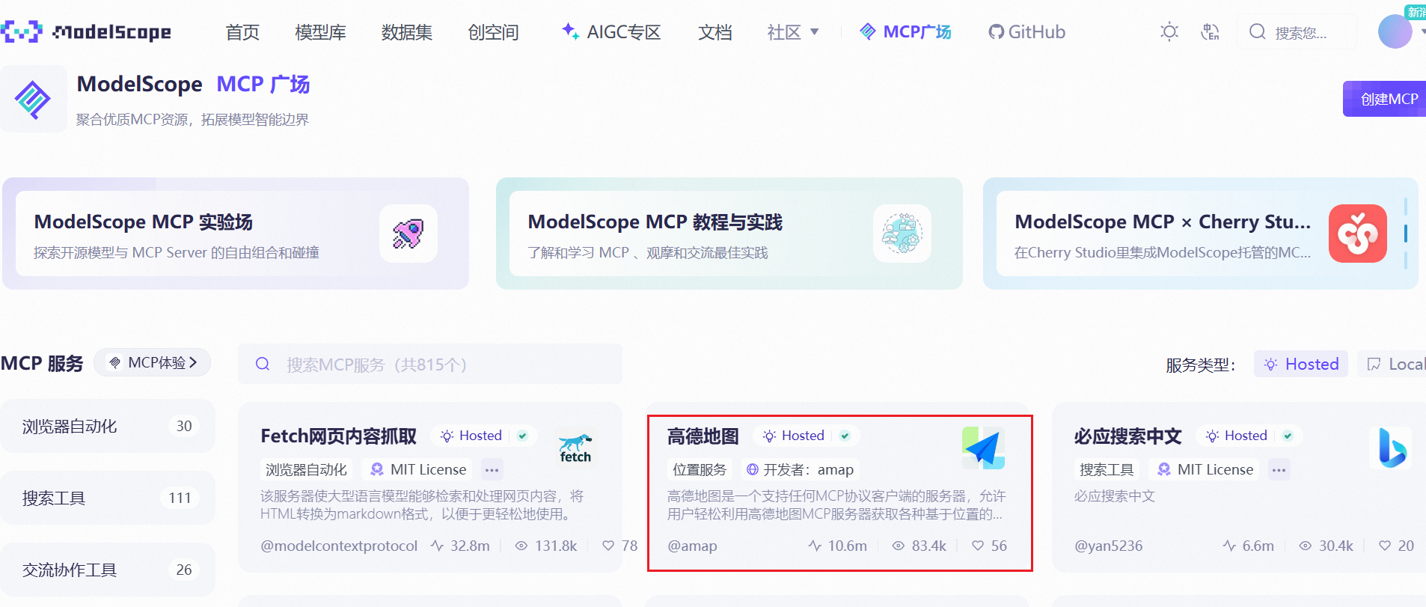Switch language with translate icon
This screenshot has width=1426, height=607.
point(1210,31)
